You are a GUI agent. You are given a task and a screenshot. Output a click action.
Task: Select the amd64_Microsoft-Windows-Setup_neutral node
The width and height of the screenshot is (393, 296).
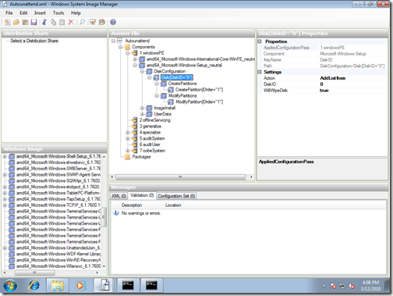pyautogui.click(x=184, y=66)
